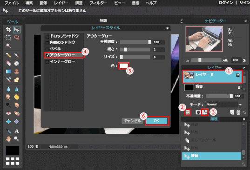Screen dimensions: 250x170
Task: Open layer styles icon in Layers panel
Action: [204, 112]
